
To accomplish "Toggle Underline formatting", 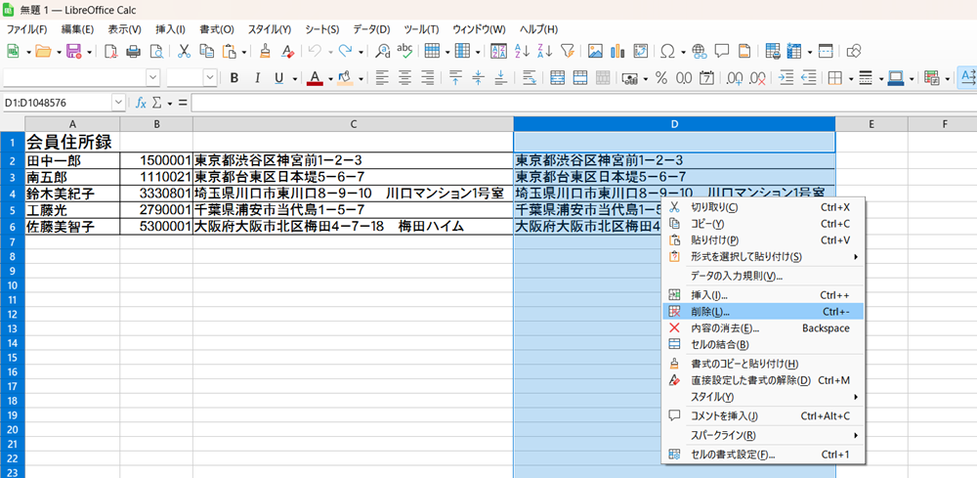I will tap(278, 78).
